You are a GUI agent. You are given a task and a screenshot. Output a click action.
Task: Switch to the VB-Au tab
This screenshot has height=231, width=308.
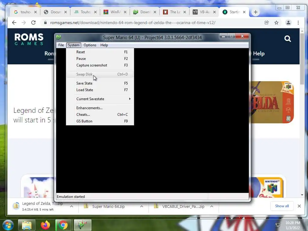tap(202, 12)
